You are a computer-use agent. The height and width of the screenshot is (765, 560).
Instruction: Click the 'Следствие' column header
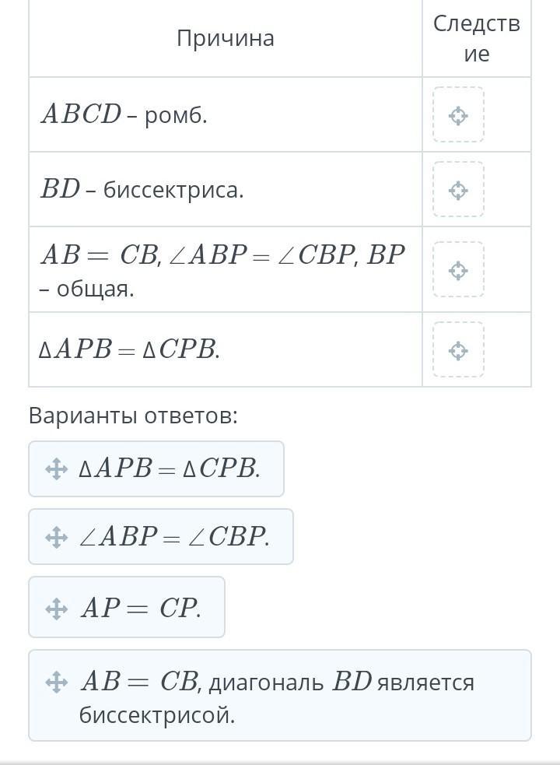pos(476,38)
